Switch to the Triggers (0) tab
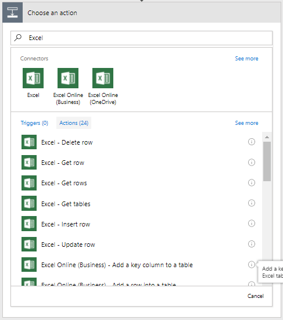283x320 pixels. coord(34,123)
